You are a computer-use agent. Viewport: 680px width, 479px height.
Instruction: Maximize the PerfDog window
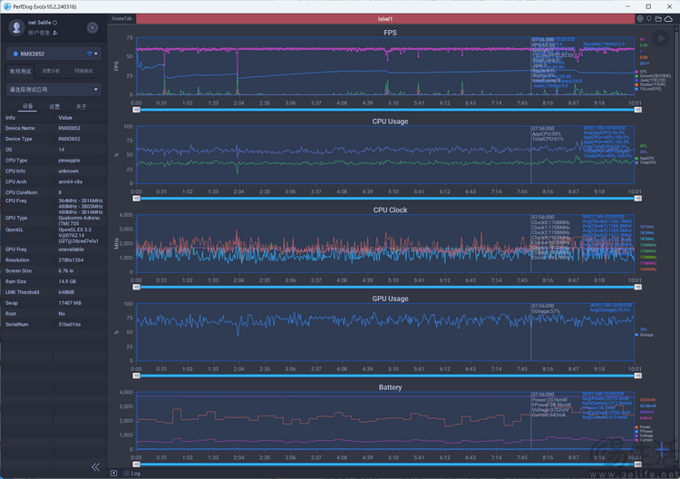(648, 6)
